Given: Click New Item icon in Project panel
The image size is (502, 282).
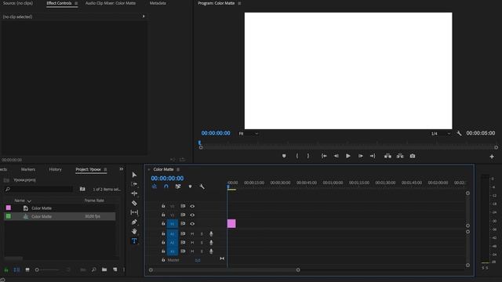Looking at the screenshot, I should [115, 269].
